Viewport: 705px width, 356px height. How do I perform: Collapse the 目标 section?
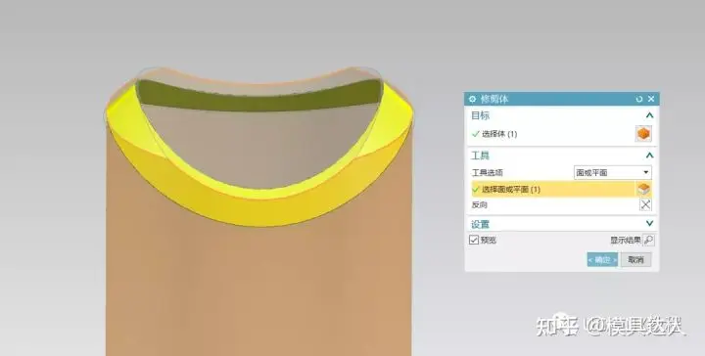pos(649,115)
